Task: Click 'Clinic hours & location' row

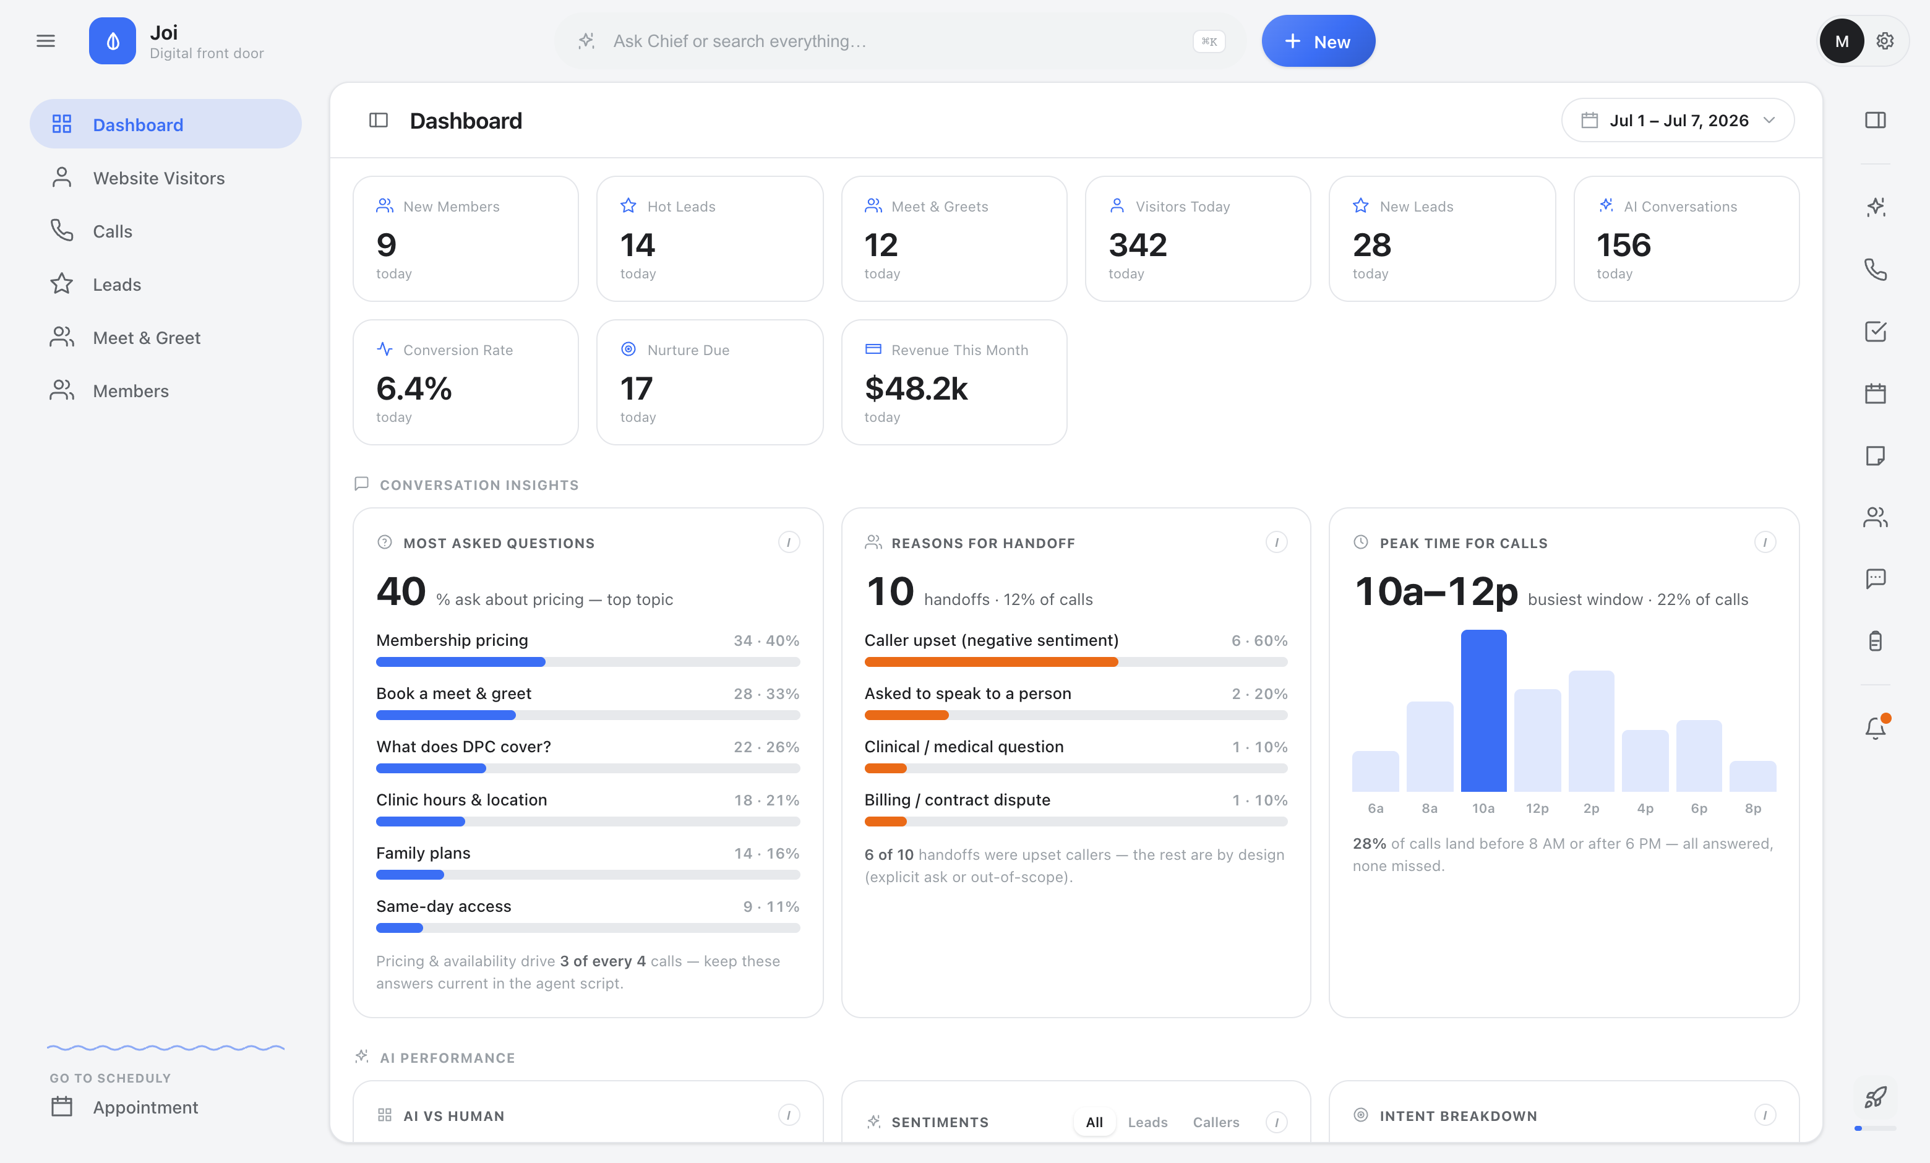Action: coord(588,809)
